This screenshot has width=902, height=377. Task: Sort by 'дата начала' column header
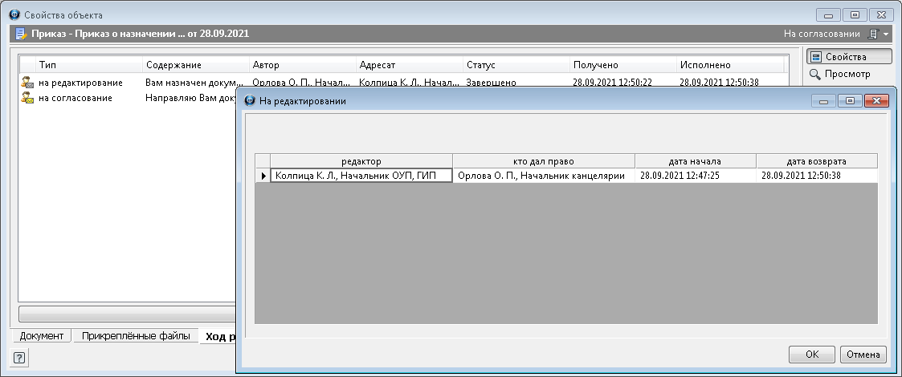[x=695, y=160]
